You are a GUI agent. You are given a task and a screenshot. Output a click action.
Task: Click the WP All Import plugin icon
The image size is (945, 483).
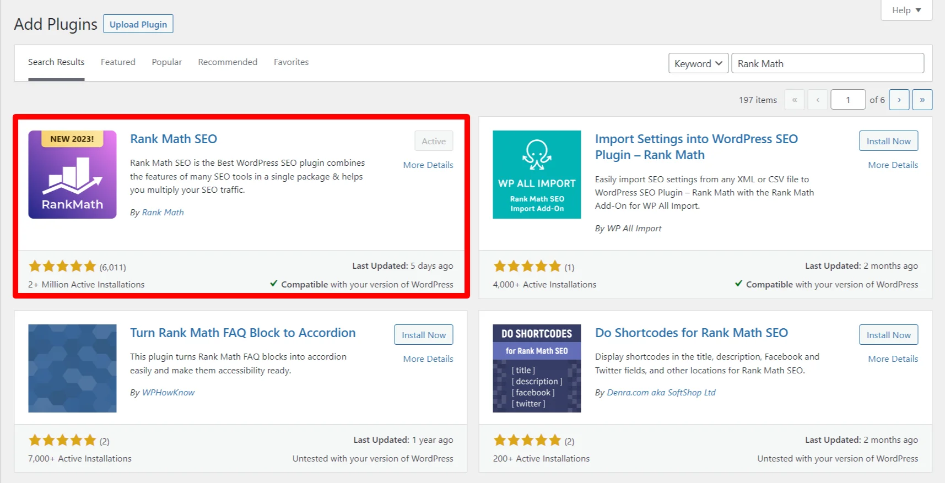[x=537, y=175]
